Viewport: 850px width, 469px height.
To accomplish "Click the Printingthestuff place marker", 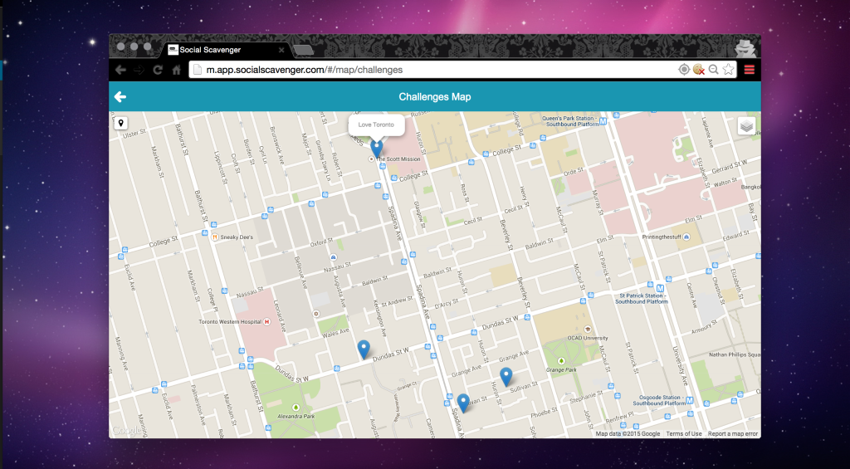I will (x=686, y=237).
